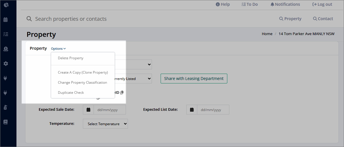Viewport: 344px width, 147px height.
Task: Open the calendar icon in the sidebar
Action: pos(6,20)
